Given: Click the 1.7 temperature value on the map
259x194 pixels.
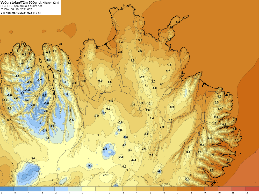Looking at the screenshot, I should point(168,71).
